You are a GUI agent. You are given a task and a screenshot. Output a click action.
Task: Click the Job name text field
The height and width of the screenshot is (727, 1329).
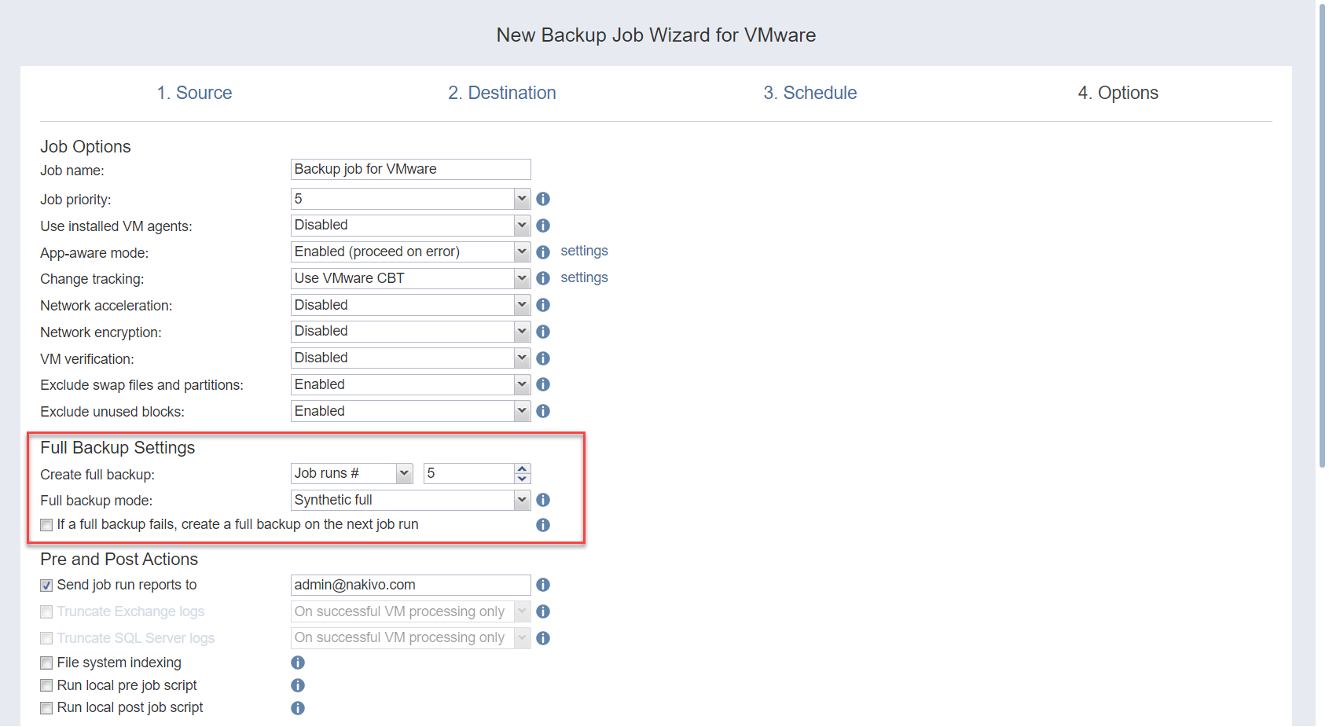pyautogui.click(x=410, y=169)
